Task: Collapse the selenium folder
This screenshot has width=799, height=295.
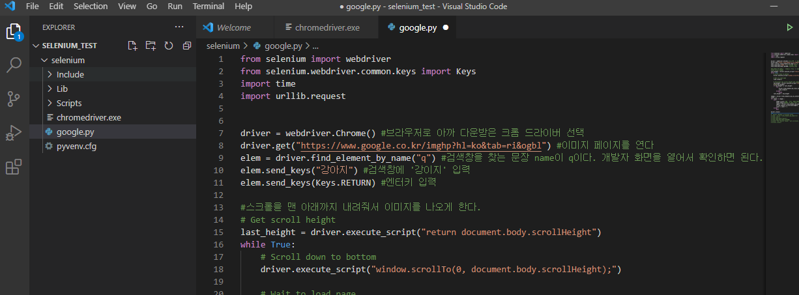Action: [x=44, y=60]
